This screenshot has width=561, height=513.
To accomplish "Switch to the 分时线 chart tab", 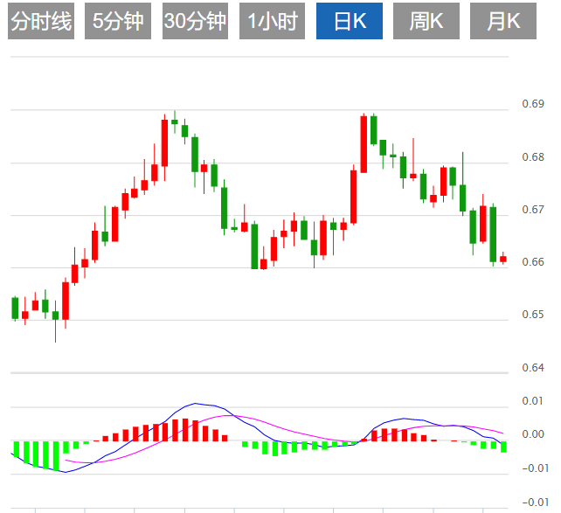I will (x=41, y=21).
